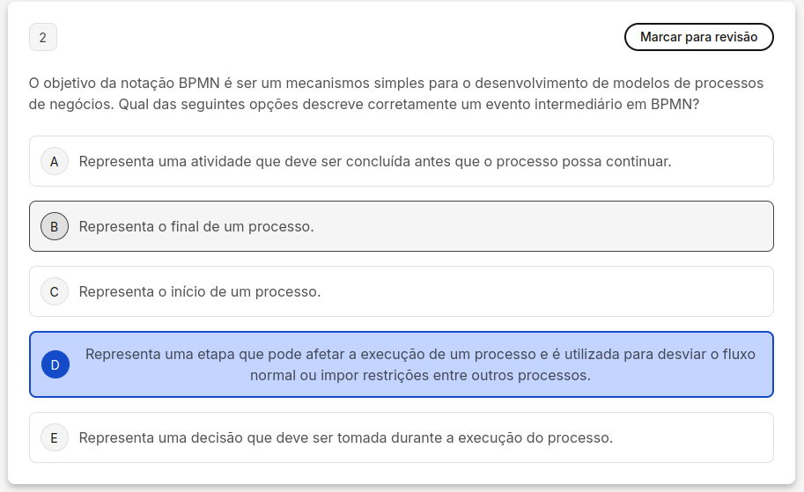Click the letter C circle badge
This screenshot has width=804, height=492.
tap(55, 291)
